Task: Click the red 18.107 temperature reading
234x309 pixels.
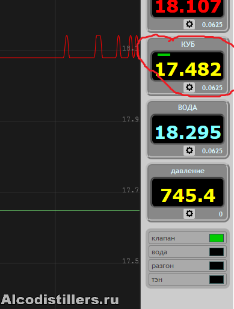Action: coord(188,7)
